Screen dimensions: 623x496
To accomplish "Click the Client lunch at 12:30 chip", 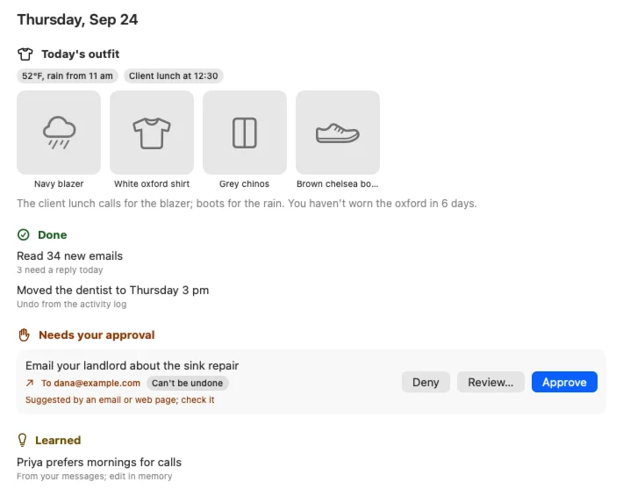I will click(x=173, y=75).
